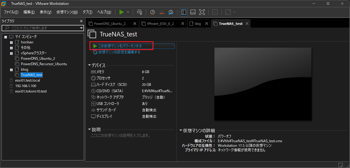Open the タブ menu

(87, 12)
